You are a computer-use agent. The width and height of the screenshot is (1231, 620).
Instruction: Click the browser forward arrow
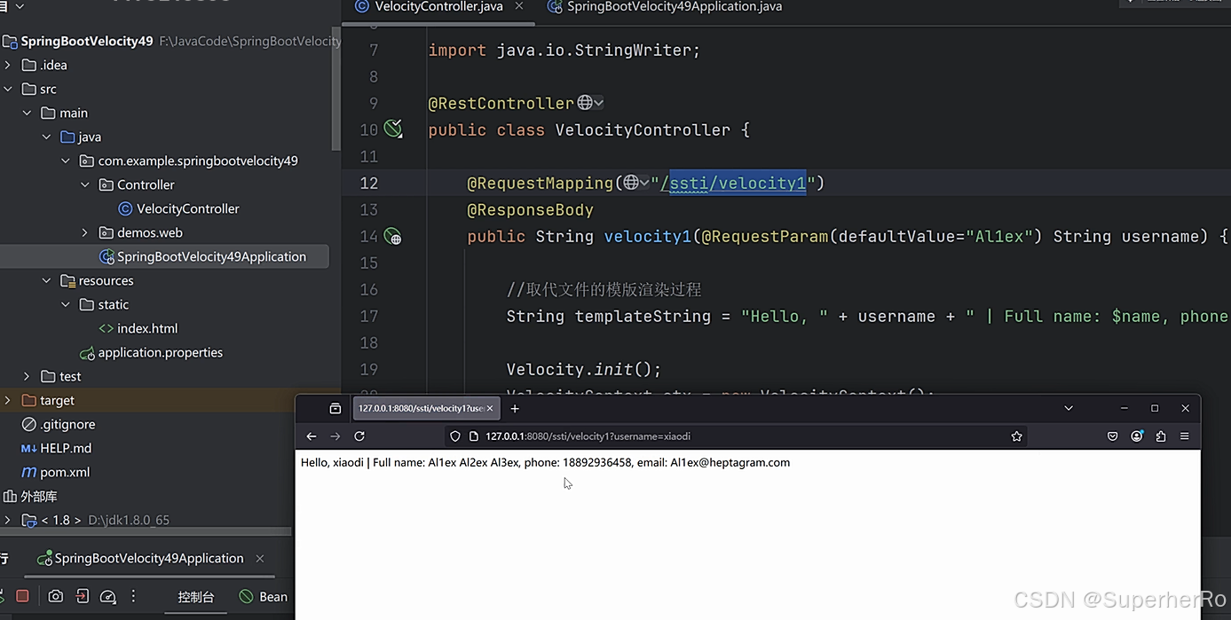pos(335,436)
